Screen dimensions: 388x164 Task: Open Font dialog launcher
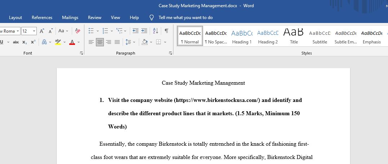[x=81, y=53]
